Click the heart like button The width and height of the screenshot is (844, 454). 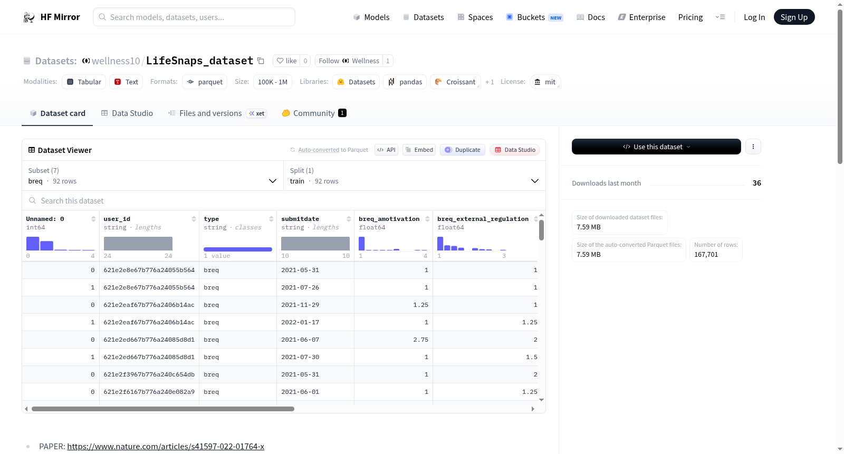tap(286, 61)
